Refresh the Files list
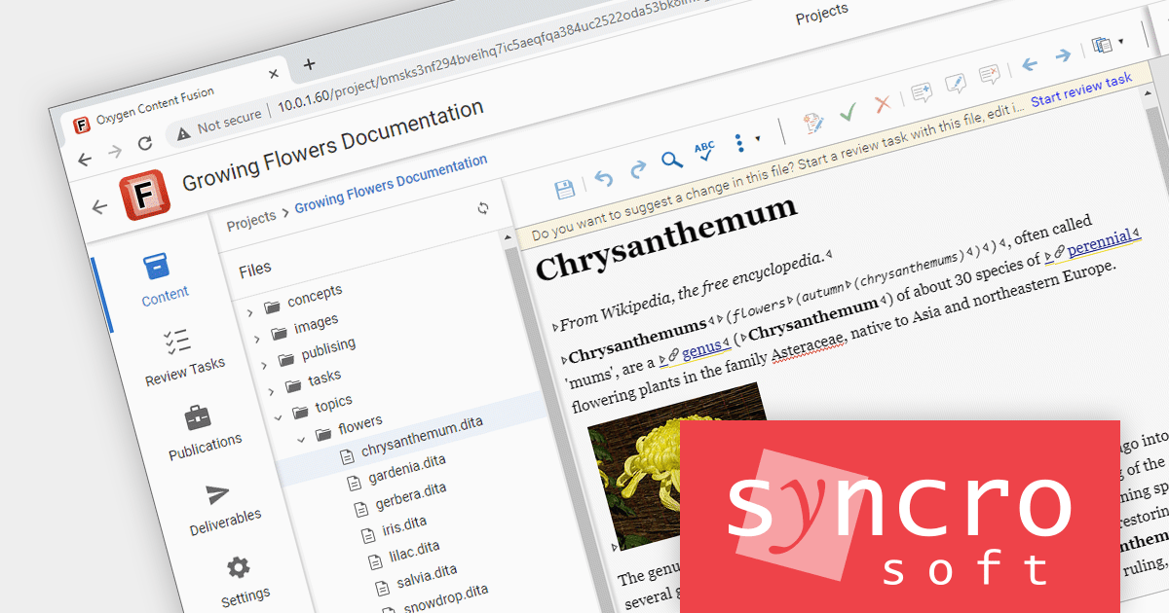The image size is (1169, 613). (x=482, y=208)
